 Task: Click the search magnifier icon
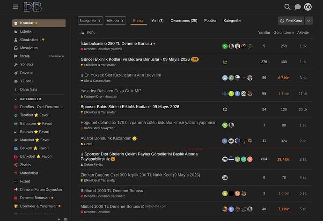287,7
